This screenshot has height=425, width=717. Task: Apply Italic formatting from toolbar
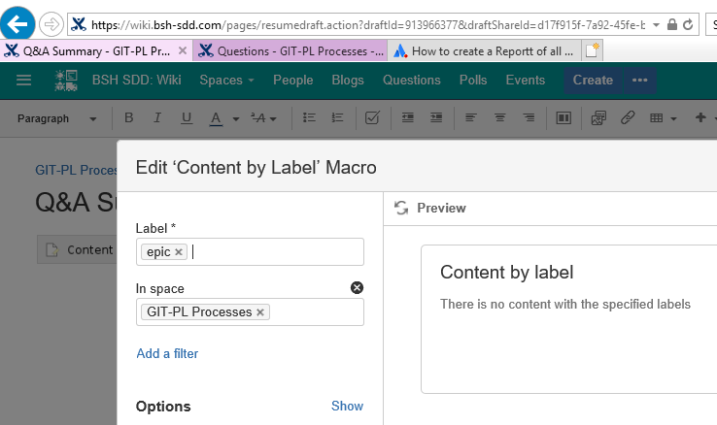157,118
